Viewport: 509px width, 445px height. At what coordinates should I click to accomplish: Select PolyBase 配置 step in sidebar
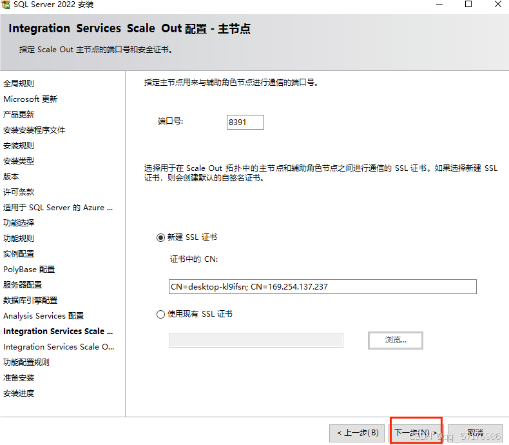click(x=29, y=270)
